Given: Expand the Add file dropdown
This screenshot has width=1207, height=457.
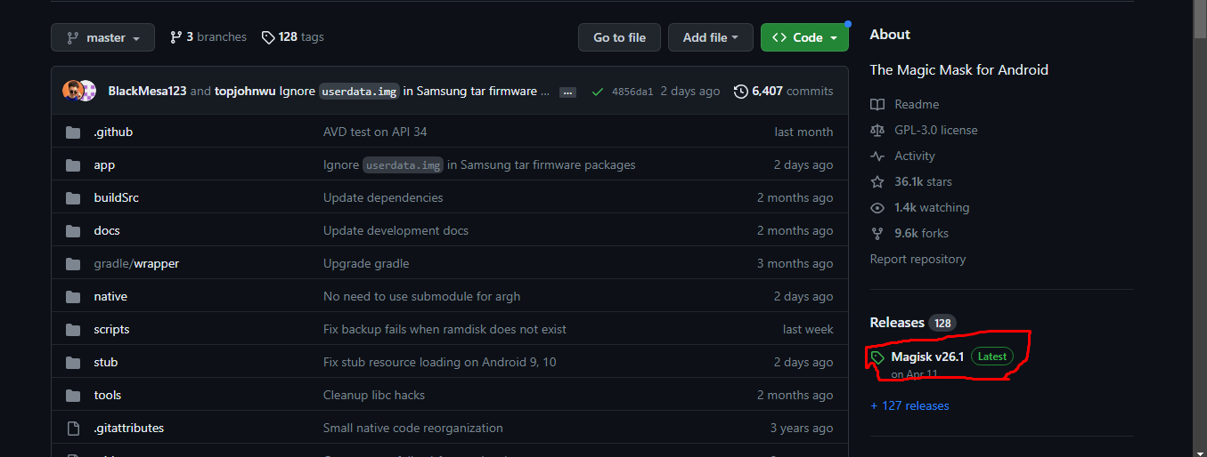Looking at the screenshot, I should tap(710, 37).
